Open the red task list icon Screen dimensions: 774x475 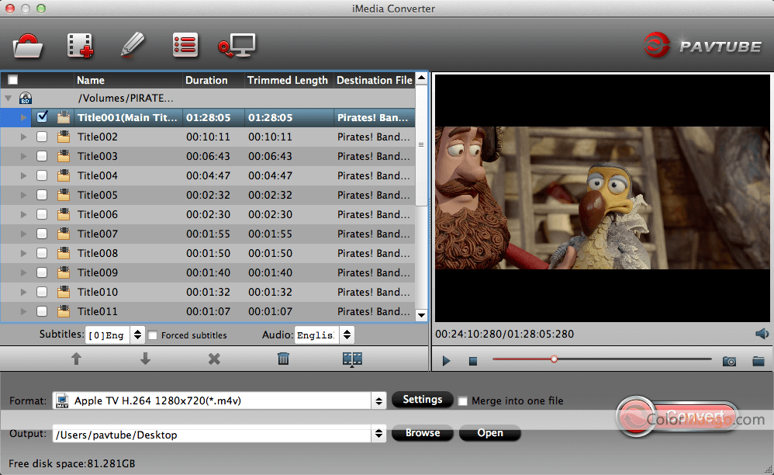click(x=185, y=46)
